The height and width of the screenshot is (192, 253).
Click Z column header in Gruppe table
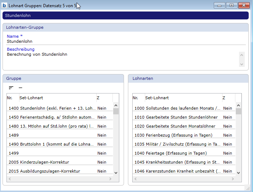tap(104, 98)
